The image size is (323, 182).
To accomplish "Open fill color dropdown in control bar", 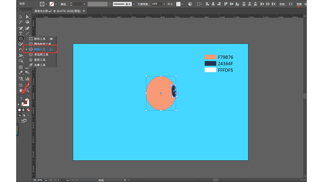I will 46,4.
